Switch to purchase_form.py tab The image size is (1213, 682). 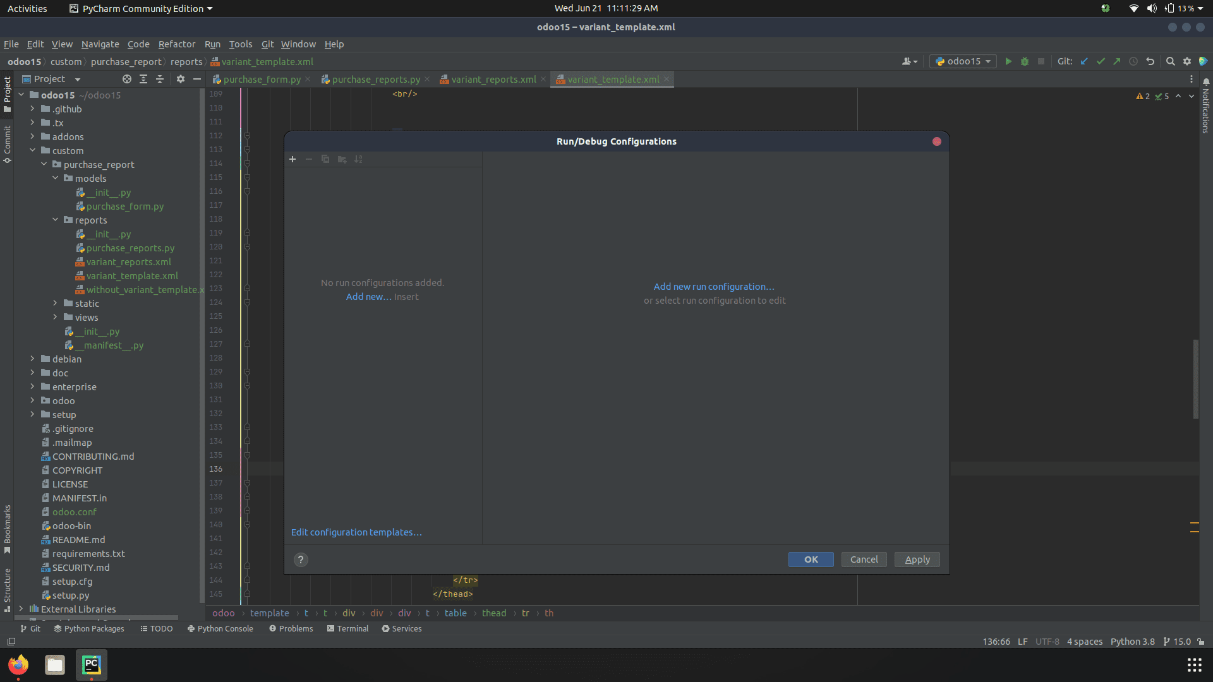pyautogui.click(x=262, y=80)
